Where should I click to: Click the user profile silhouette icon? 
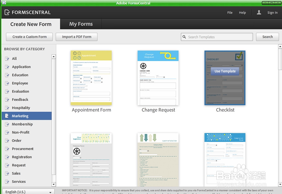[259, 12]
